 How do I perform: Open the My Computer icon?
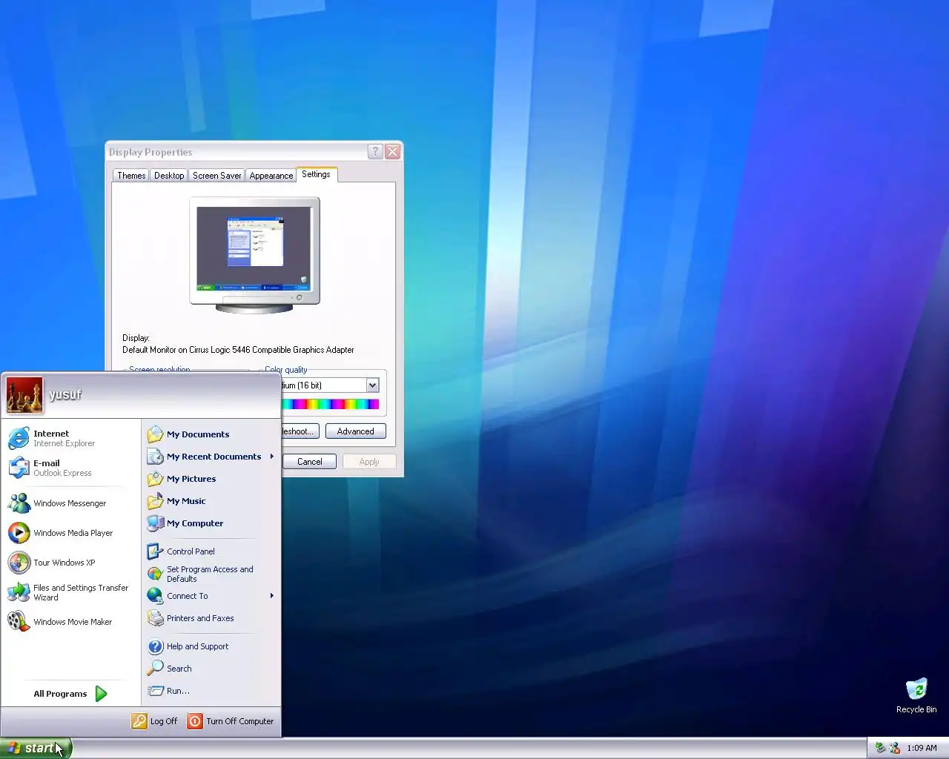pos(155,523)
